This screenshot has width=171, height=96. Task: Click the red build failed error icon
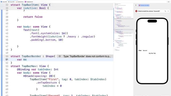(136, 11)
